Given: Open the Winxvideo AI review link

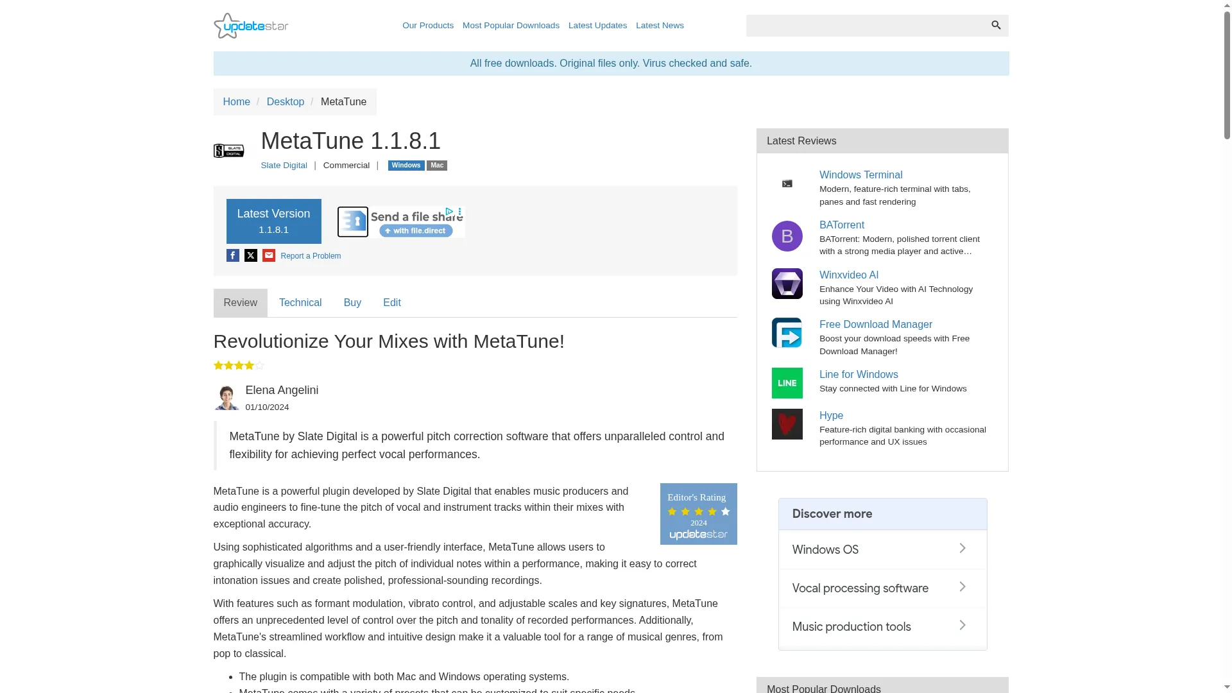Looking at the screenshot, I should tap(848, 275).
